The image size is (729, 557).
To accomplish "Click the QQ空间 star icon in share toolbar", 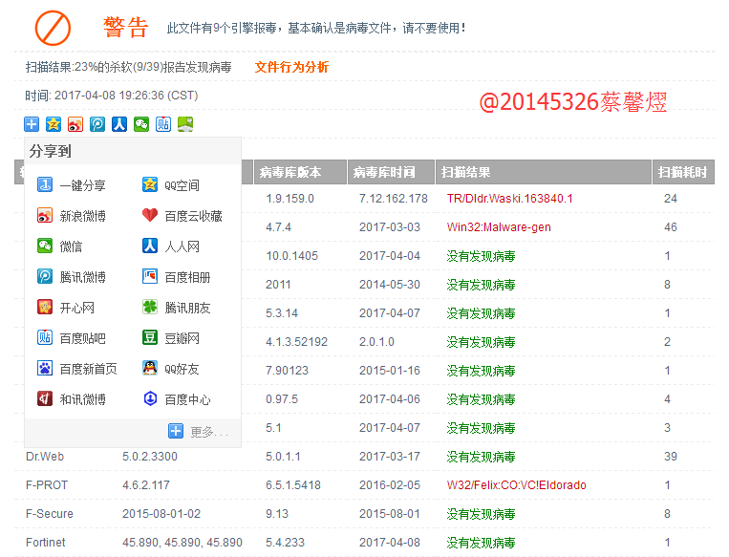I will [54, 123].
